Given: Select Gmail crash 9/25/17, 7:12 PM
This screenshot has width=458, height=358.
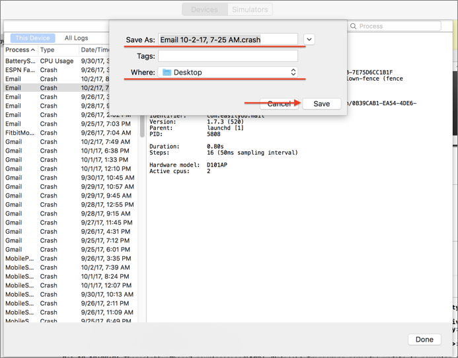Looking at the screenshot, I should [x=71, y=240].
